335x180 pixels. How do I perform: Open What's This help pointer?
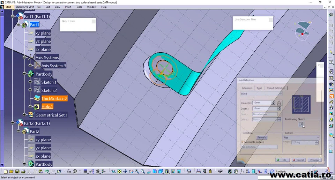(59, 172)
